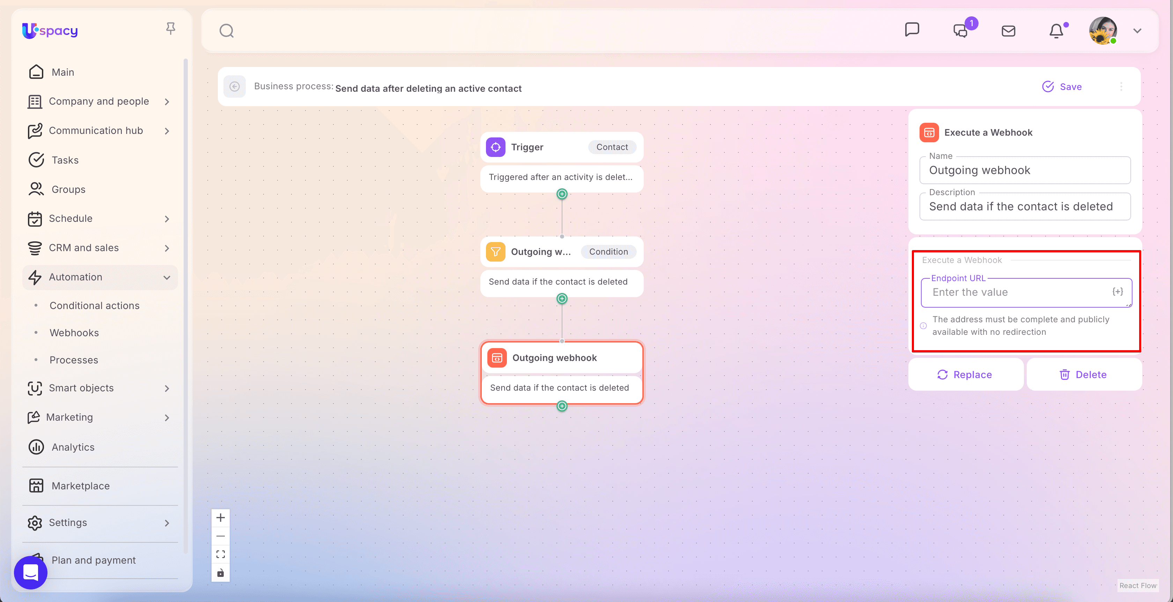Image resolution: width=1173 pixels, height=602 pixels.
Task: Open the user profile dropdown arrow
Action: coord(1137,31)
